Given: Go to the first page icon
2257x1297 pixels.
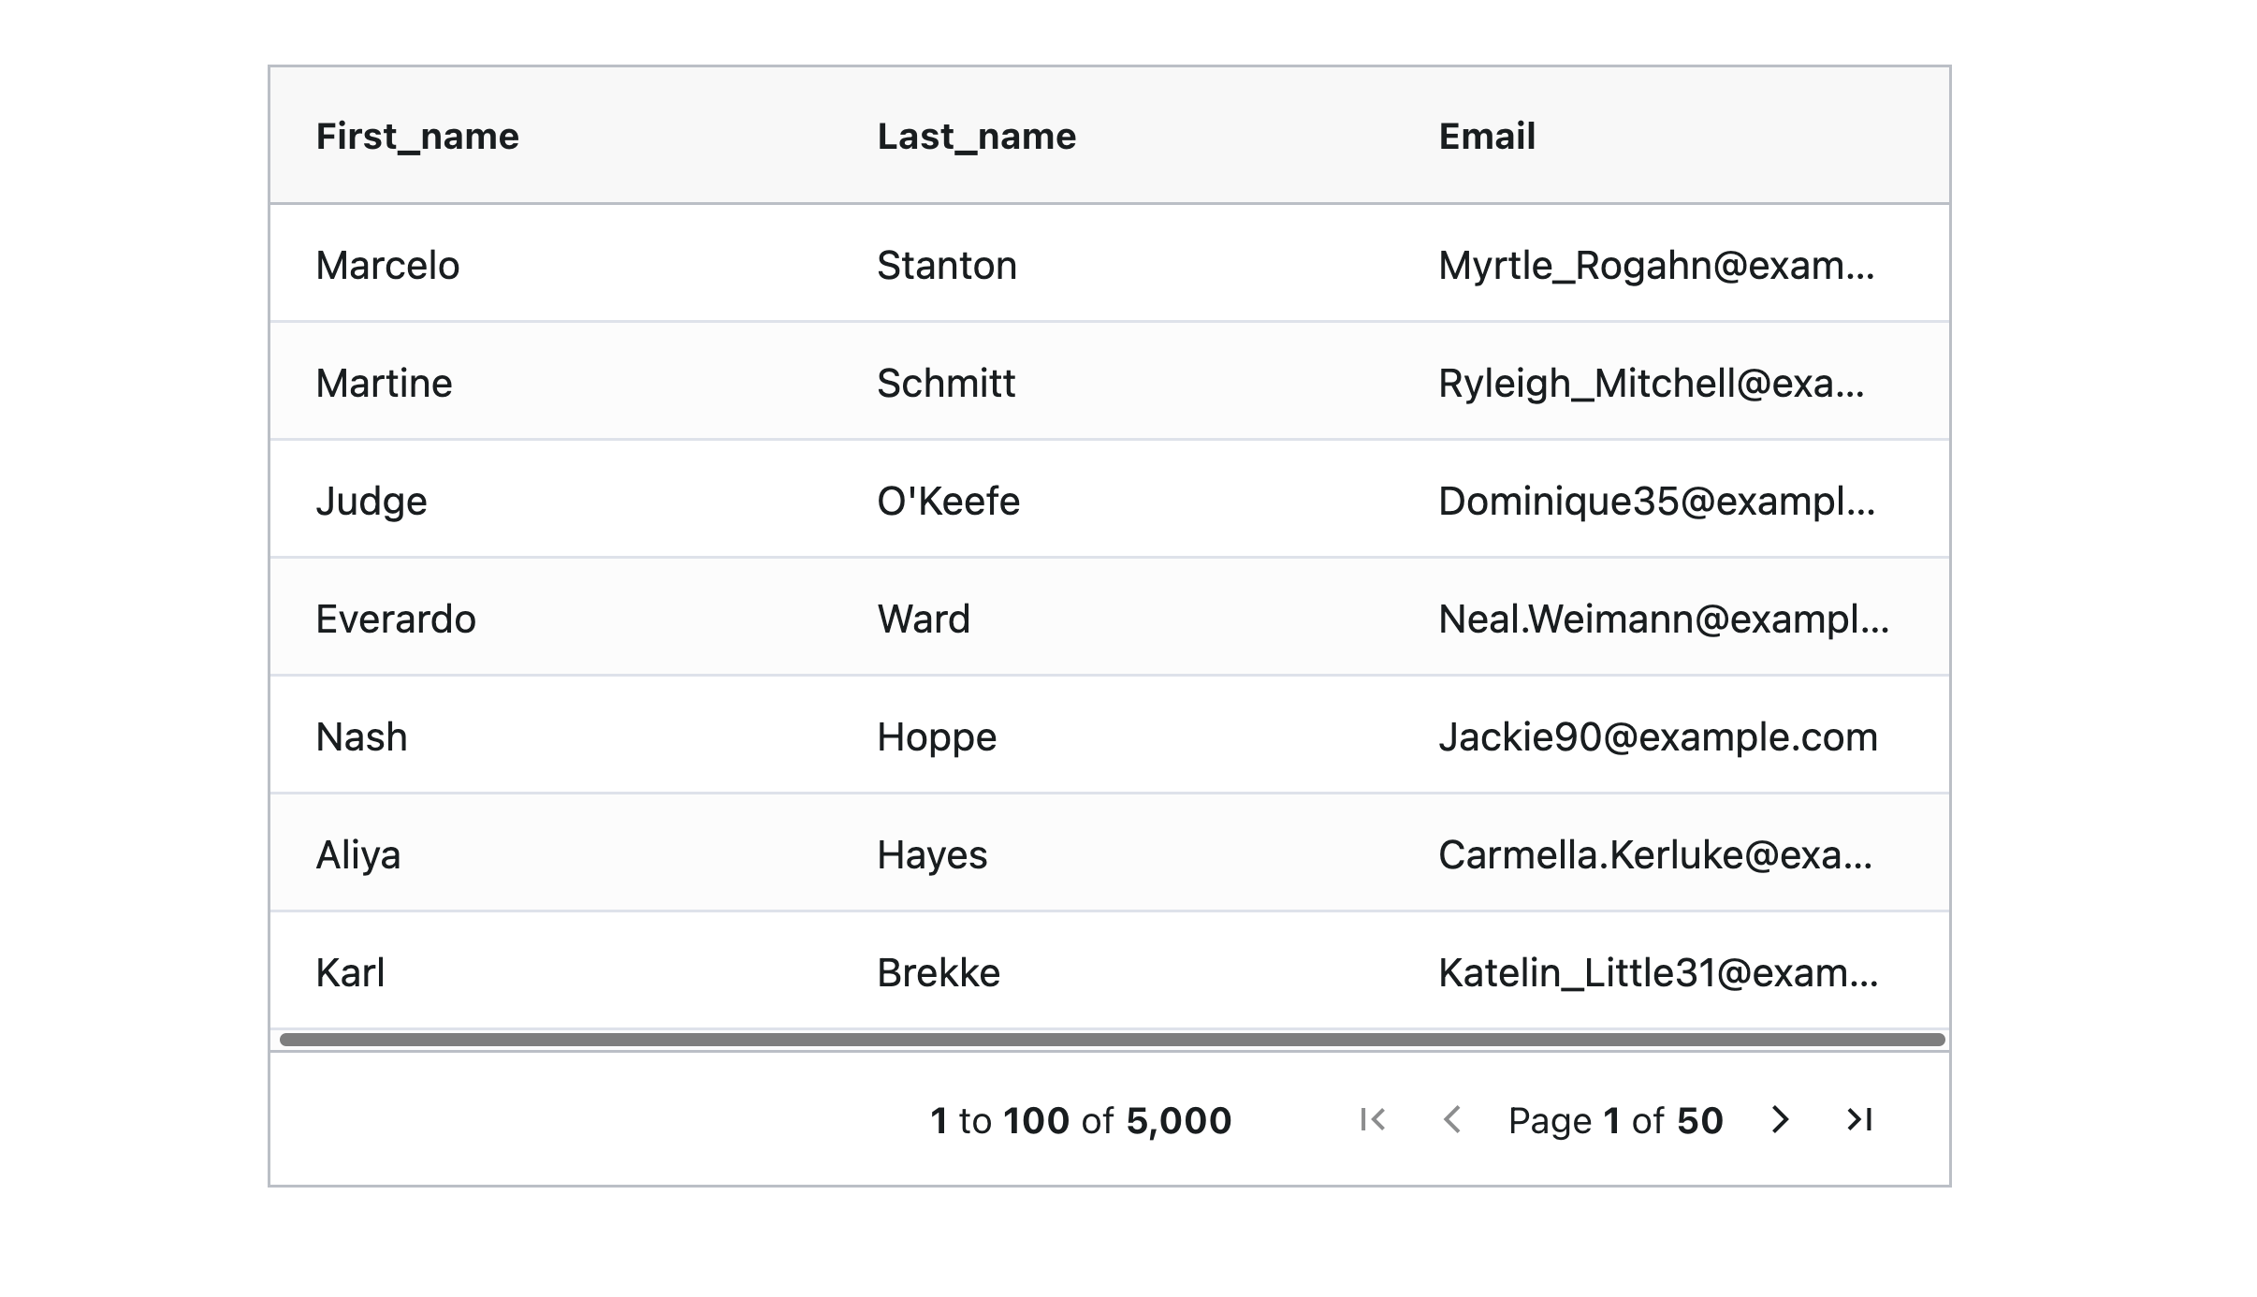Looking at the screenshot, I should pos(1373,1119).
